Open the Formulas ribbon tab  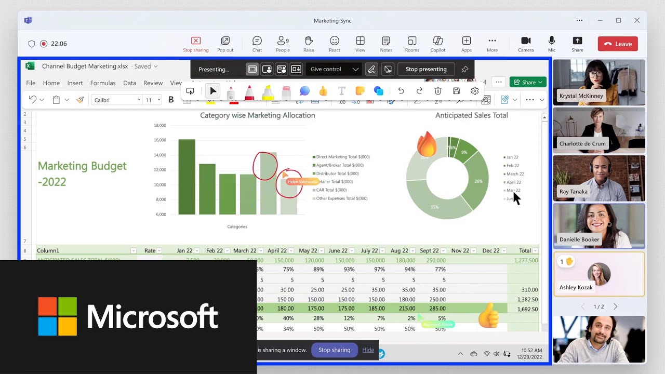(103, 83)
